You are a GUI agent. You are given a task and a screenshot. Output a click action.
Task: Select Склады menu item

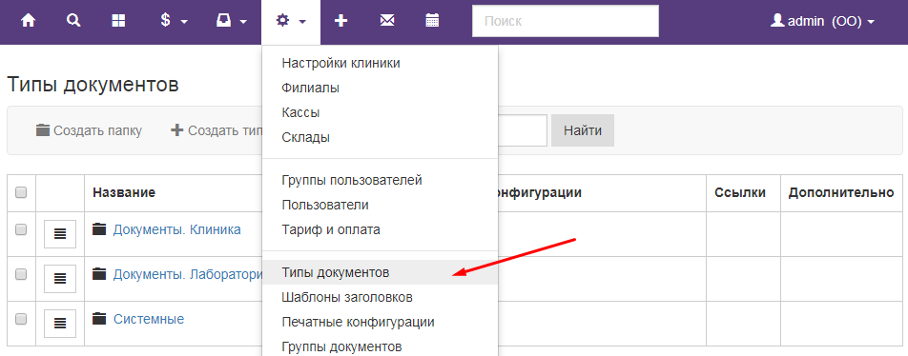pyautogui.click(x=380, y=137)
